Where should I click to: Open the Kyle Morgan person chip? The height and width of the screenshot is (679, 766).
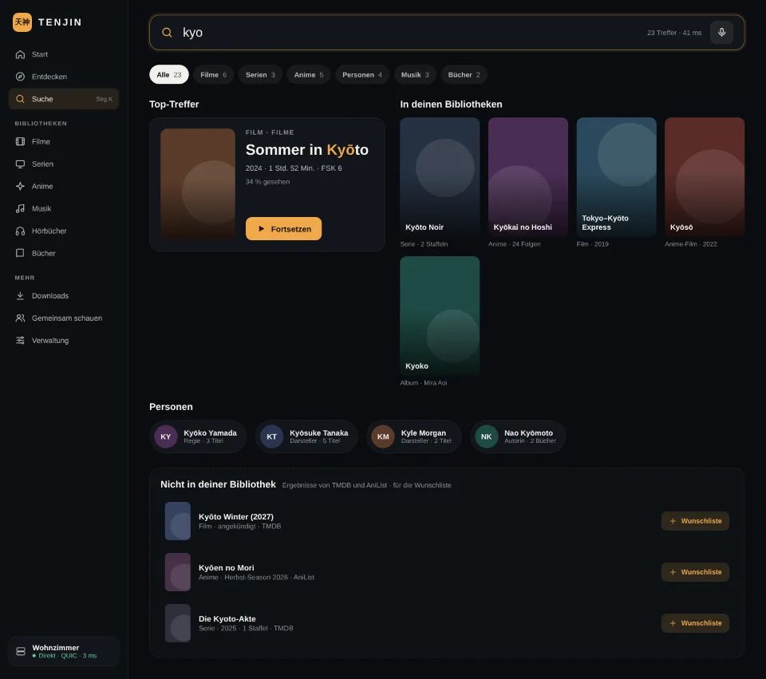[414, 436]
